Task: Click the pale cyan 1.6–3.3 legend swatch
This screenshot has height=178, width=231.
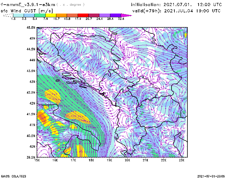Action: [18, 15]
